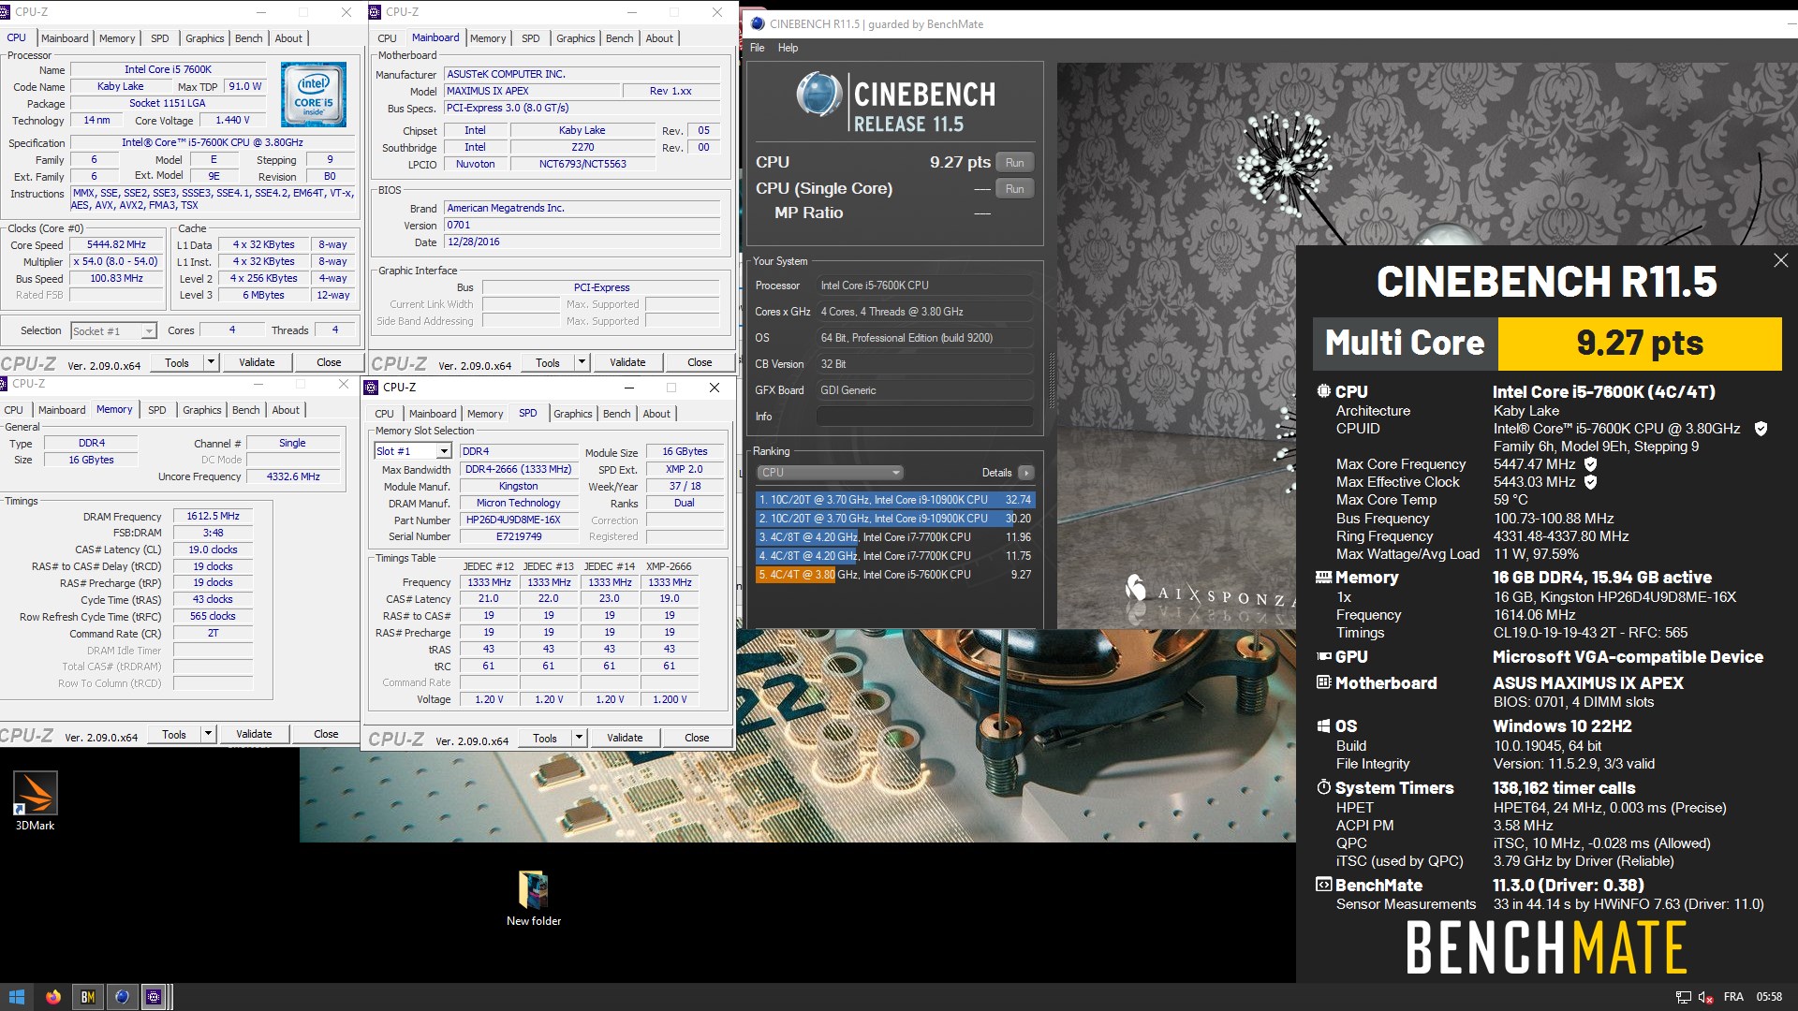Open the 3DMark desktop shortcut

coord(35,800)
